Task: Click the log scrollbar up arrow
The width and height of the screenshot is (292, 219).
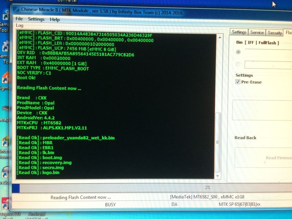Action: point(220,38)
